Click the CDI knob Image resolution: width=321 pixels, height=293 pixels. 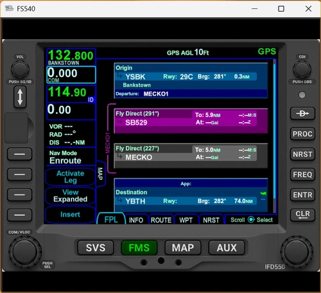302,69
